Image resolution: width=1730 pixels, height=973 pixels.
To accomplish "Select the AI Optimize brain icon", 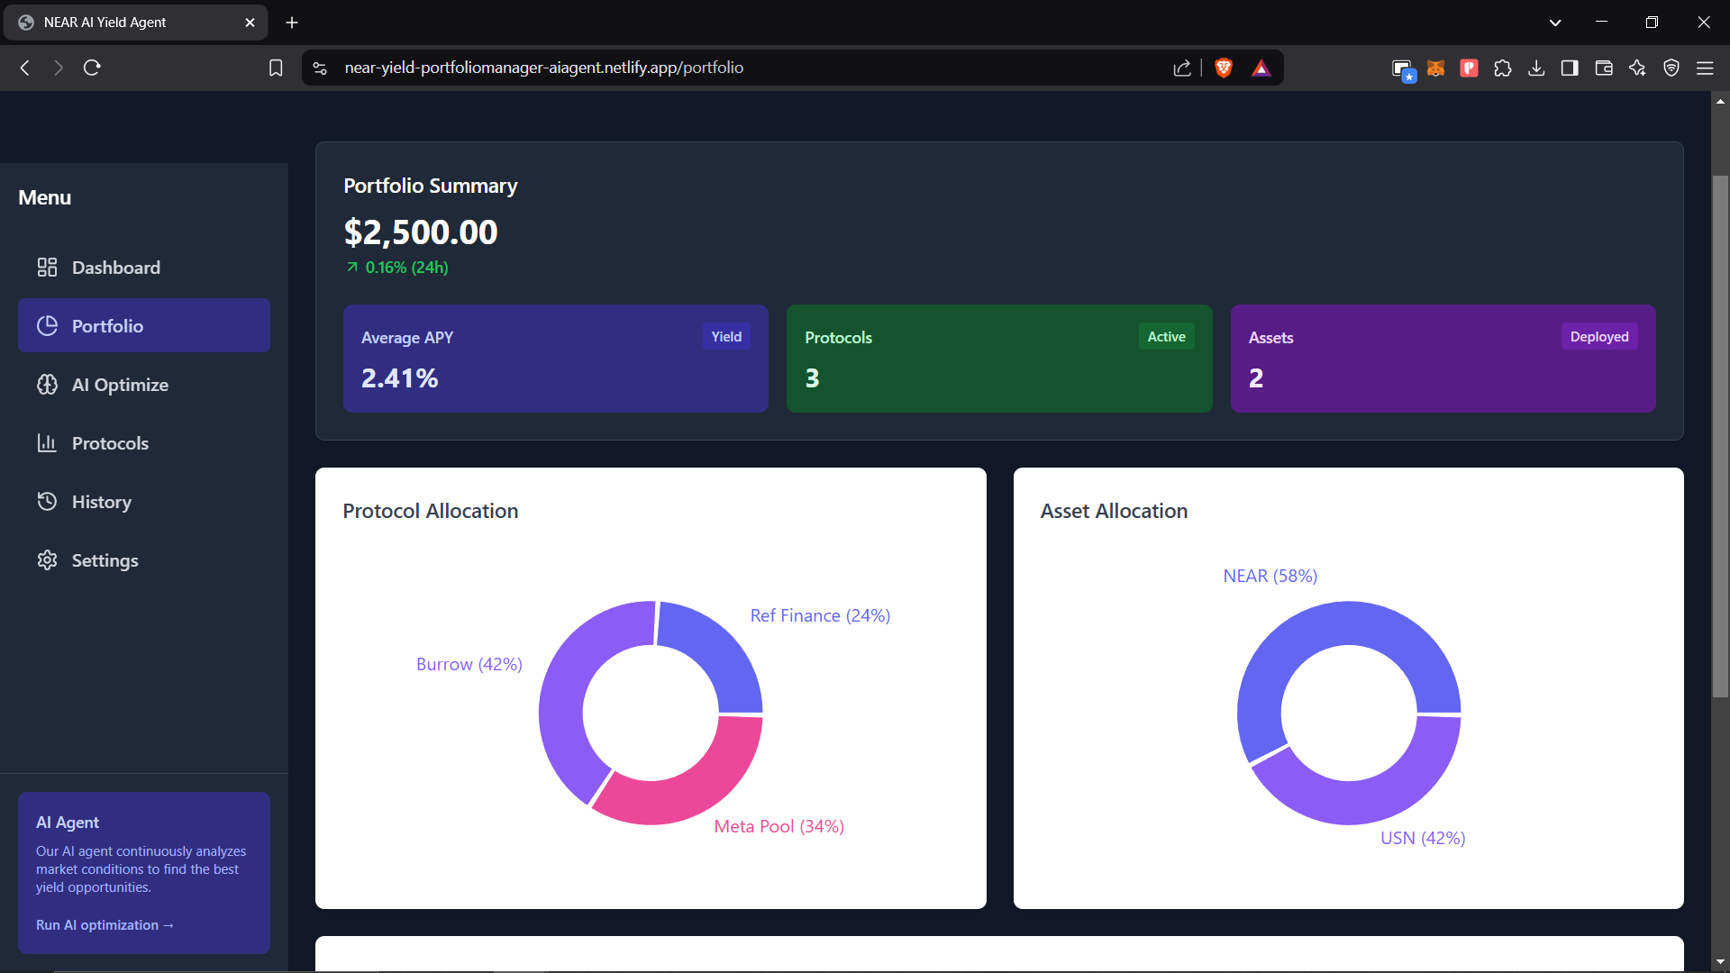I will click(x=47, y=385).
